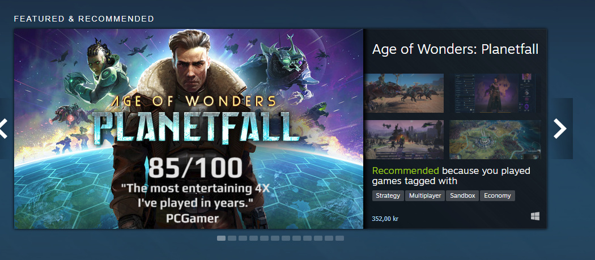Screen dimensions: 595x260
Task: Select the first highlighted carousel page dot
Action: pos(221,238)
